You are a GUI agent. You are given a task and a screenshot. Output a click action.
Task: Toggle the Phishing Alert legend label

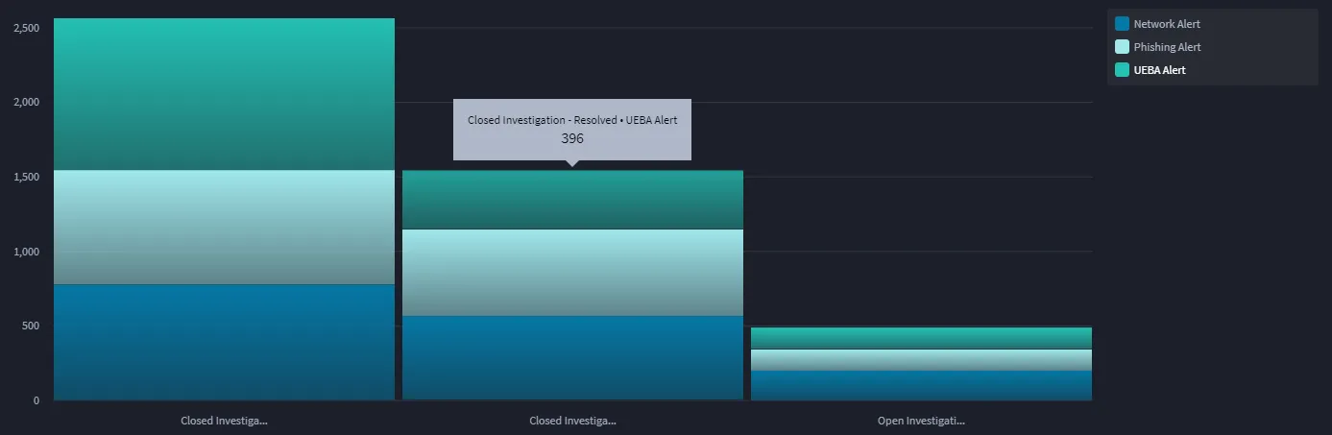[1167, 47]
